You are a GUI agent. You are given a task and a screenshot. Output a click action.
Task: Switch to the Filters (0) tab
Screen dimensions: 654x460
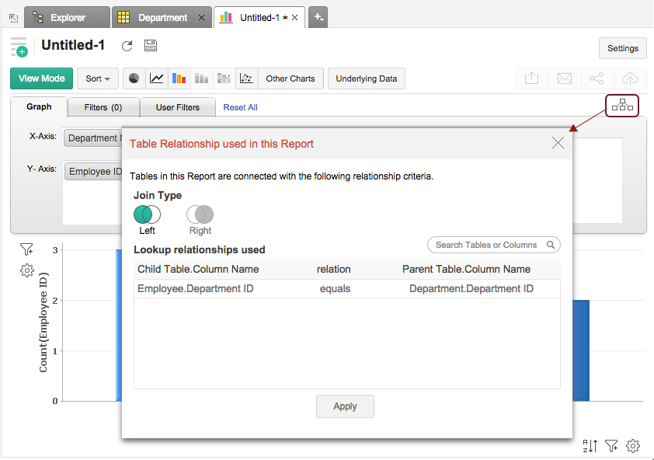click(103, 107)
